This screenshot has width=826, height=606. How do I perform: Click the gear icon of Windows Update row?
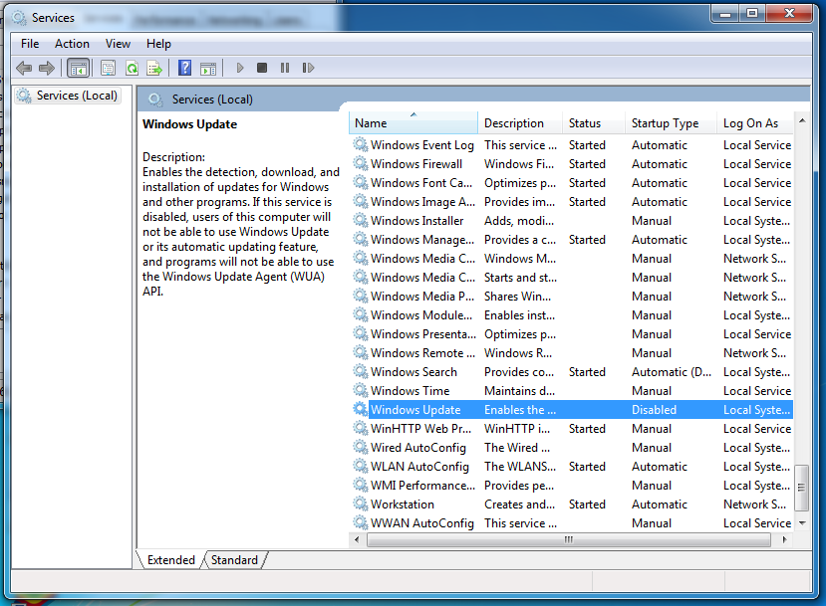361,410
